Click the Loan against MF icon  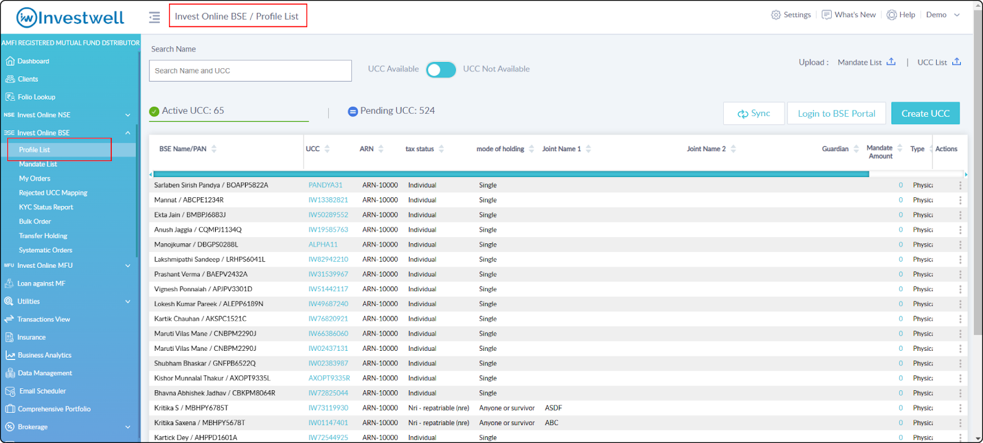[9, 283]
